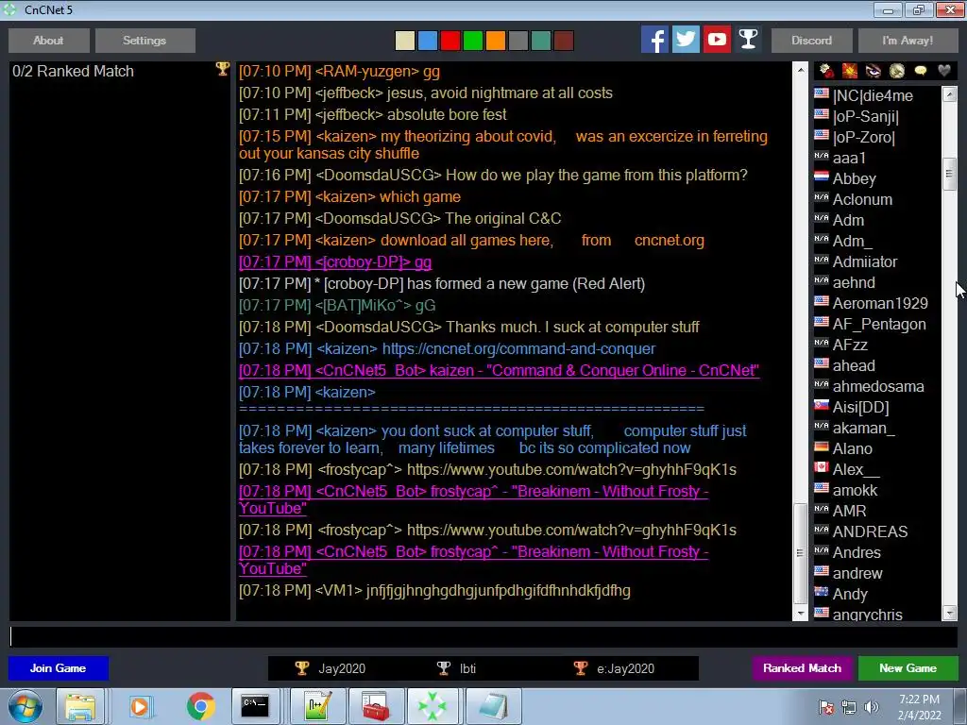This screenshot has height=725, width=967.
Task: Open the cncnet.org/command-and-conquer link in chat
Action: click(x=518, y=349)
